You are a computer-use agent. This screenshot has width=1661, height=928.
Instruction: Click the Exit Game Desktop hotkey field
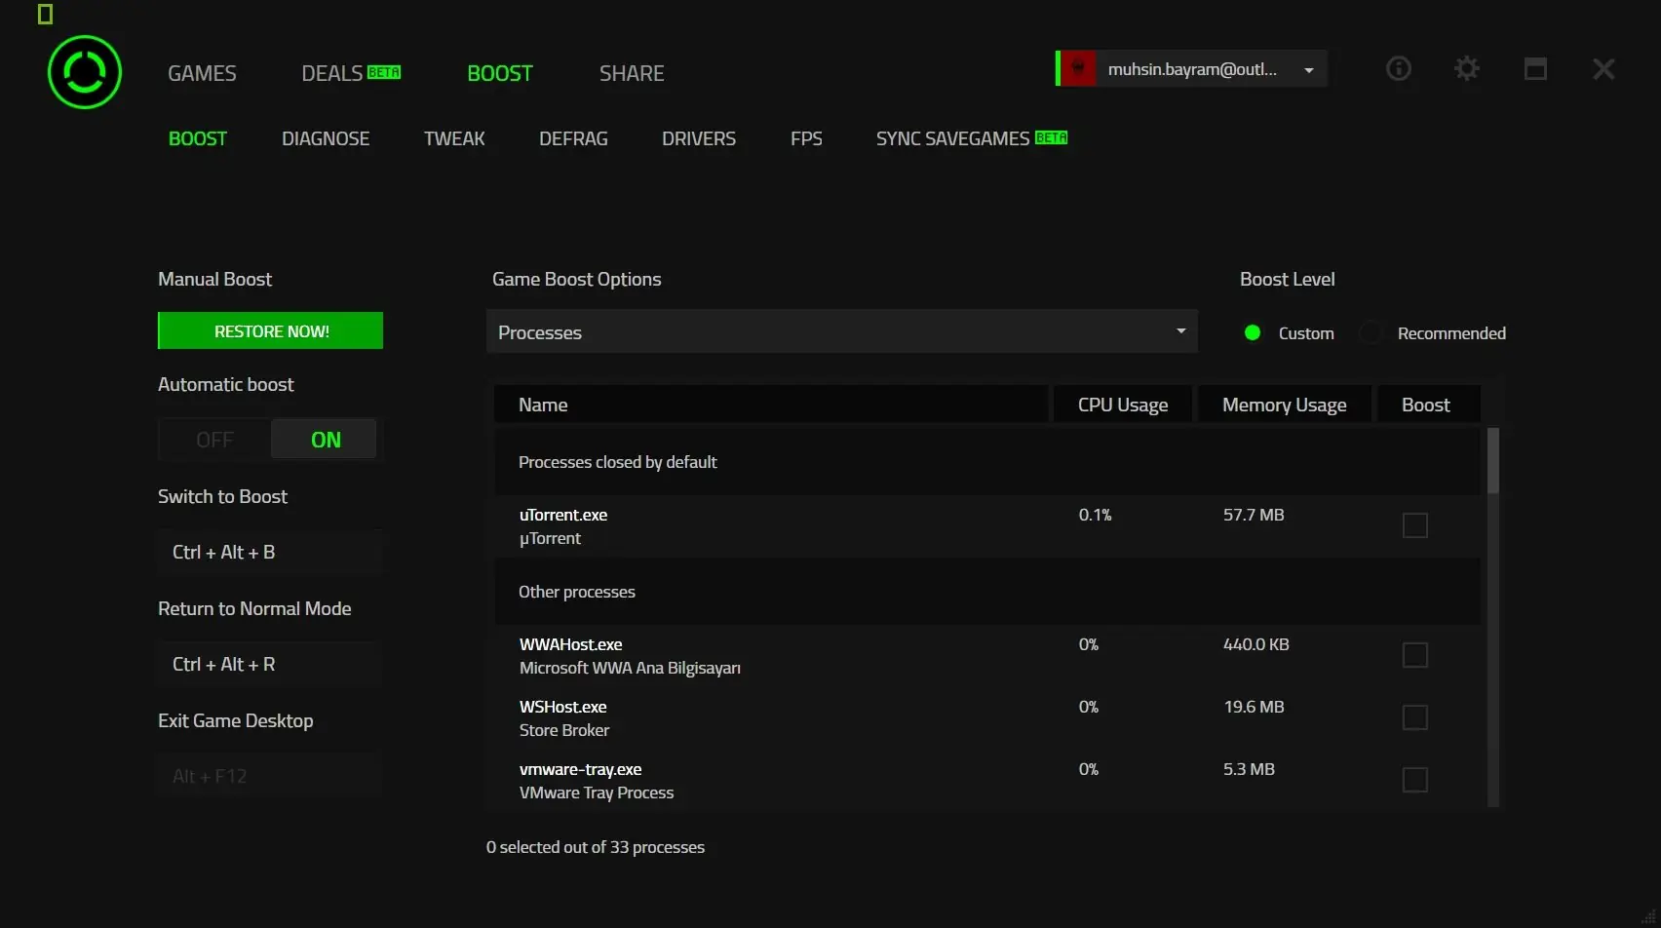(270, 776)
